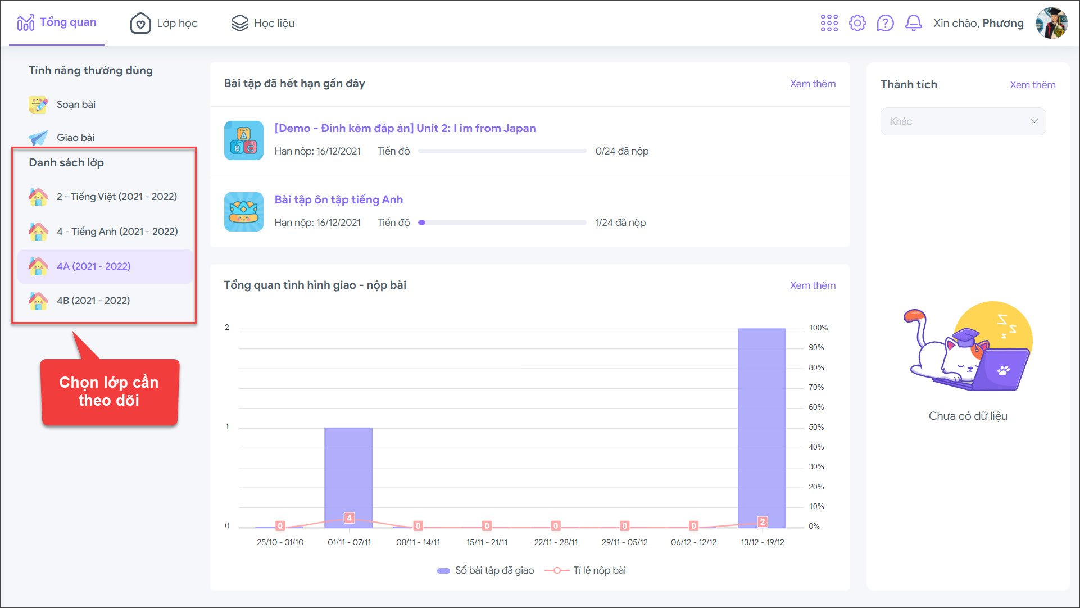The width and height of the screenshot is (1080, 608).
Task: Open settings gear icon
Action: tap(857, 23)
